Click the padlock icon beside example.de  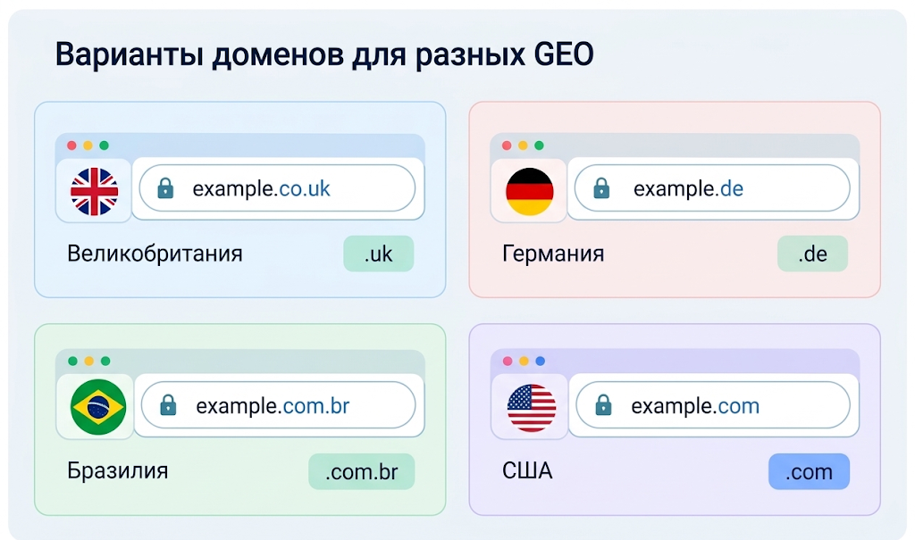601,188
